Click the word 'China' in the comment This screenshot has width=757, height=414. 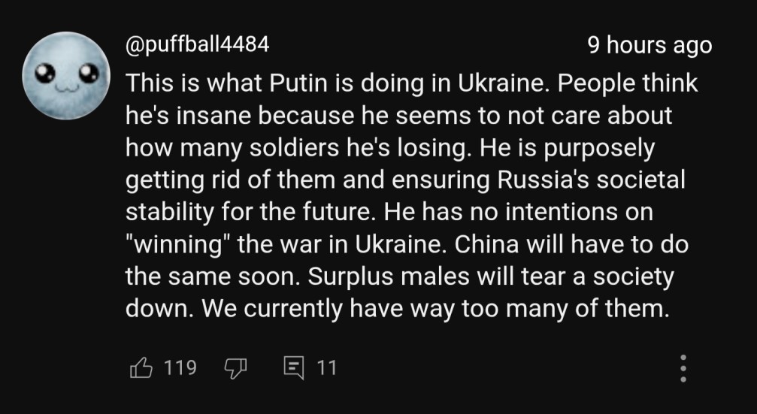pos(486,244)
